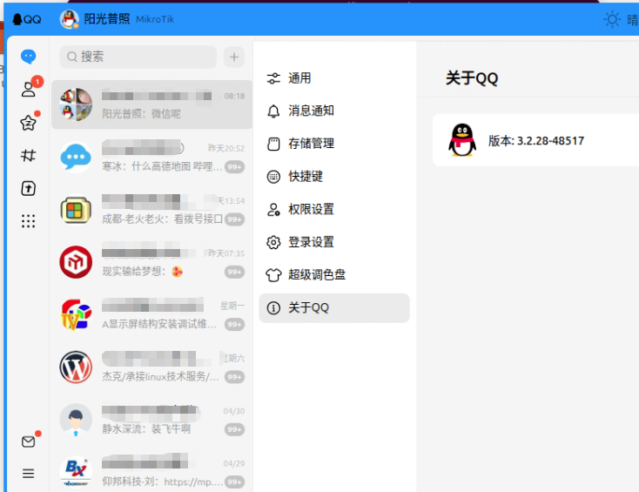Click the 通用 sliders icon
This screenshot has width=639, height=492.
[x=273, y=78]
